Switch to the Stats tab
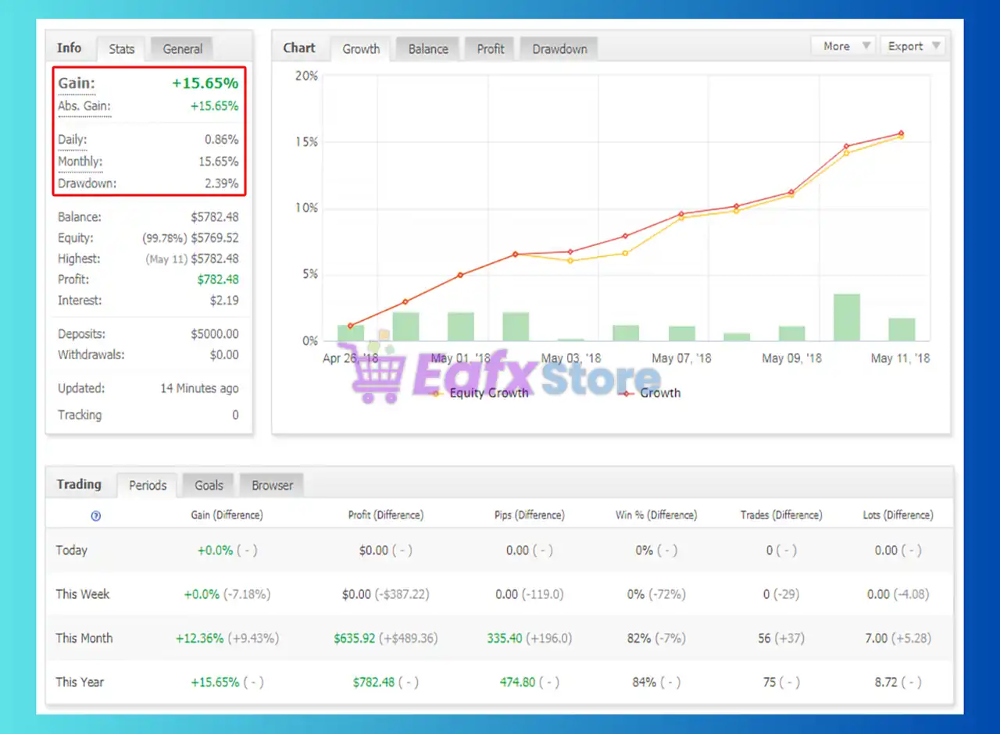Image resolution: width=1000 pixels, height=734 pixels. (121, 48)
